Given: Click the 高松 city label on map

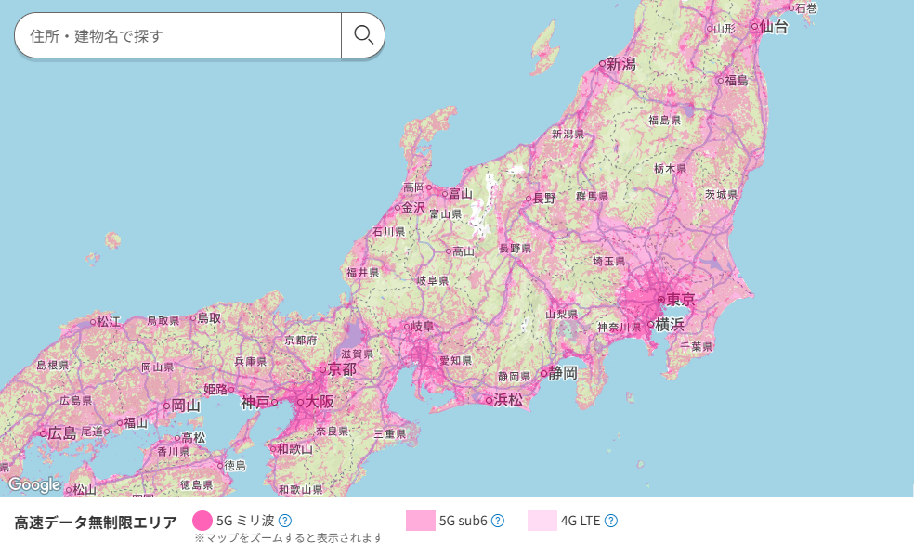Looking at the screenshot, I should click(x=193, y=437).
